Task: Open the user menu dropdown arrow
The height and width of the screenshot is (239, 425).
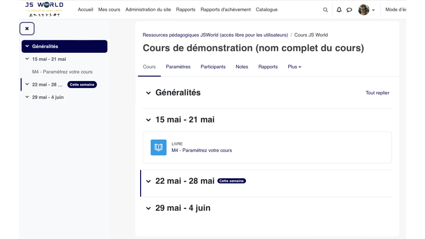Action: tap(373, 10)
